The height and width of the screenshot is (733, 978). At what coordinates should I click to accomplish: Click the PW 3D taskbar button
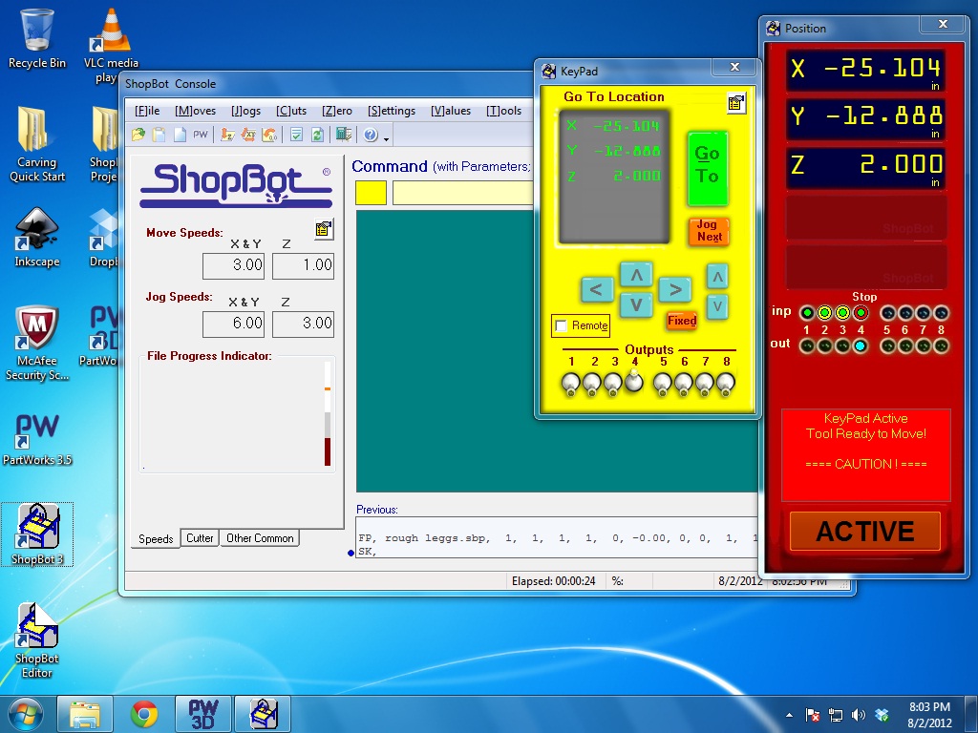tap(203, 714)
